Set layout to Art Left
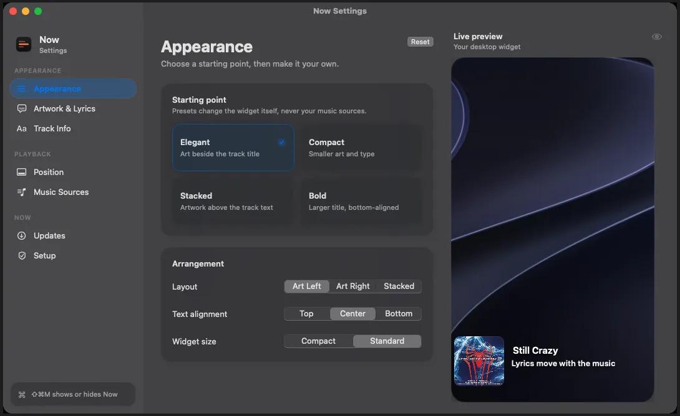This screenshot has height=416, width=680. coord(306,286)
